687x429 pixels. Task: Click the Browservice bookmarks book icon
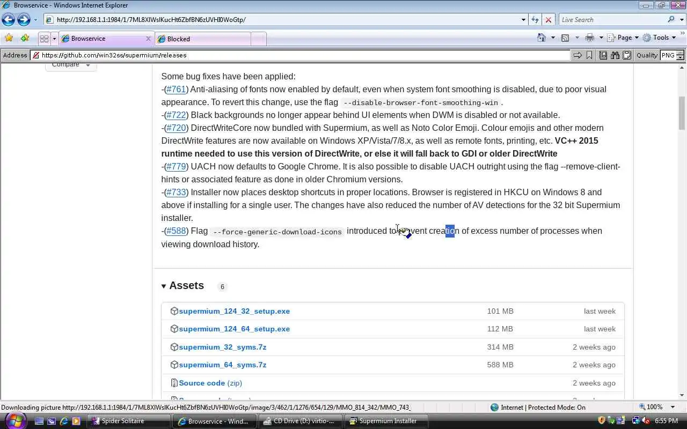click(x=603, y=55)
